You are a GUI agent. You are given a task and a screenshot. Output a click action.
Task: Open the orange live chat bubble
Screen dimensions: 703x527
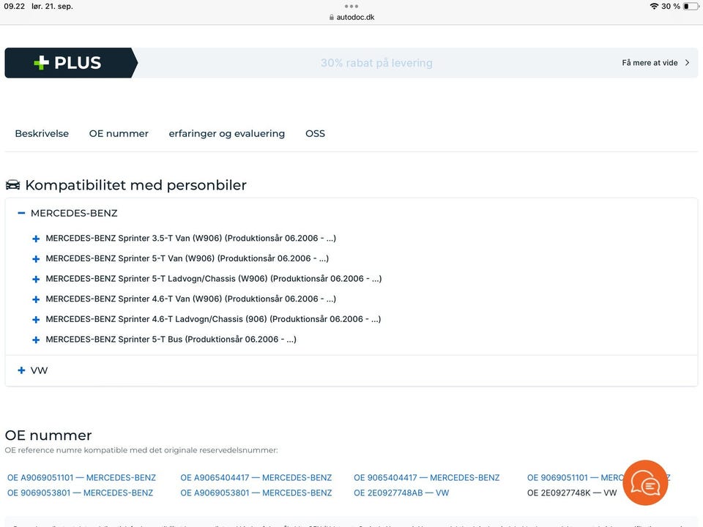click(645, 482)
